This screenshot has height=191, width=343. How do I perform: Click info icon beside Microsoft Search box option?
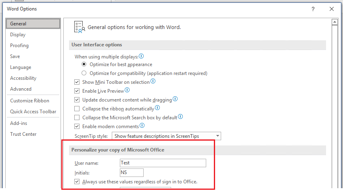click(x=180, y=117)
